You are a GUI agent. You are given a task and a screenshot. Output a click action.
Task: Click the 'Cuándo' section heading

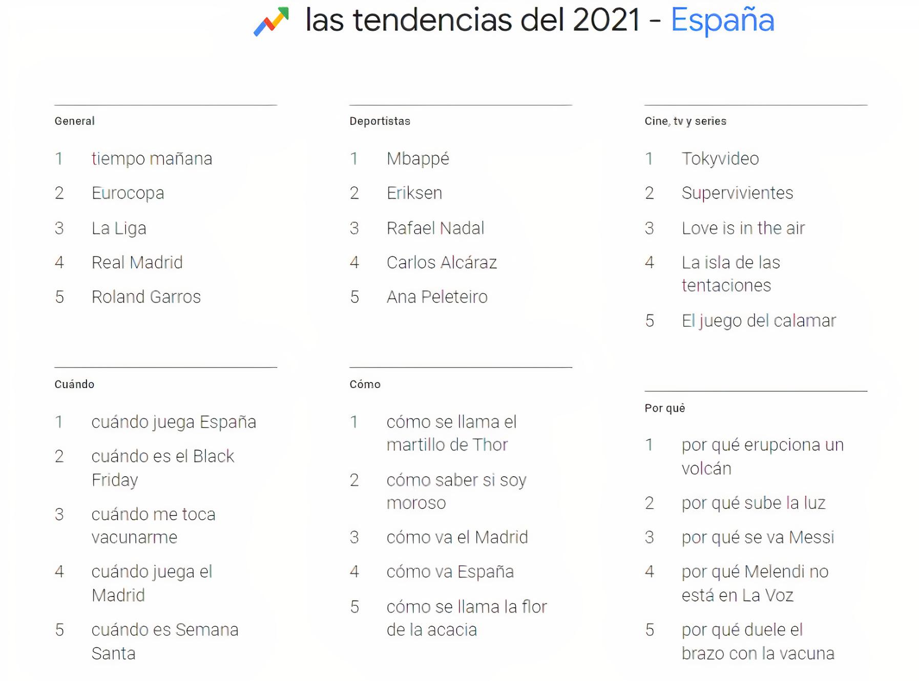tap(74, 385)
